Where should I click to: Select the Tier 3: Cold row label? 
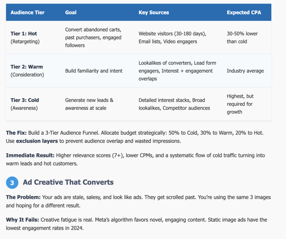click(25, 100)
